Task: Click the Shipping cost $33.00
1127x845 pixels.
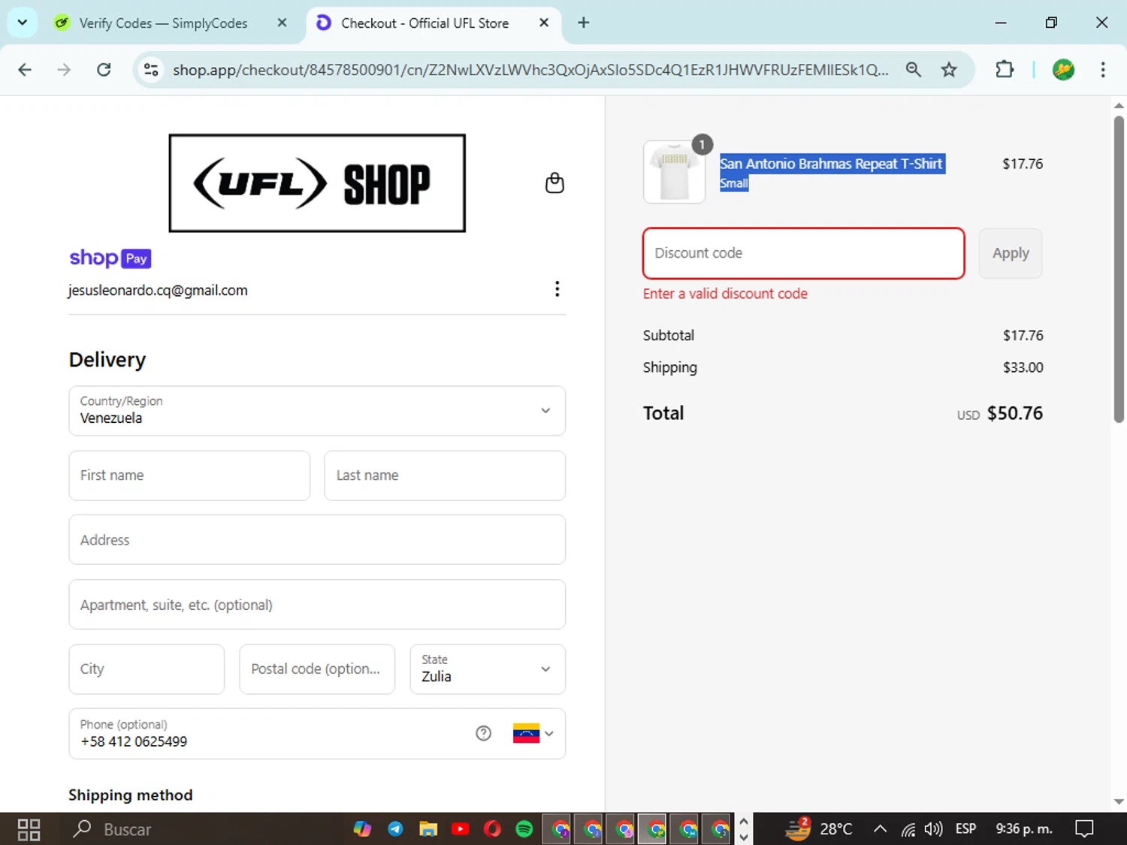Action: (x=1023, y=367)
